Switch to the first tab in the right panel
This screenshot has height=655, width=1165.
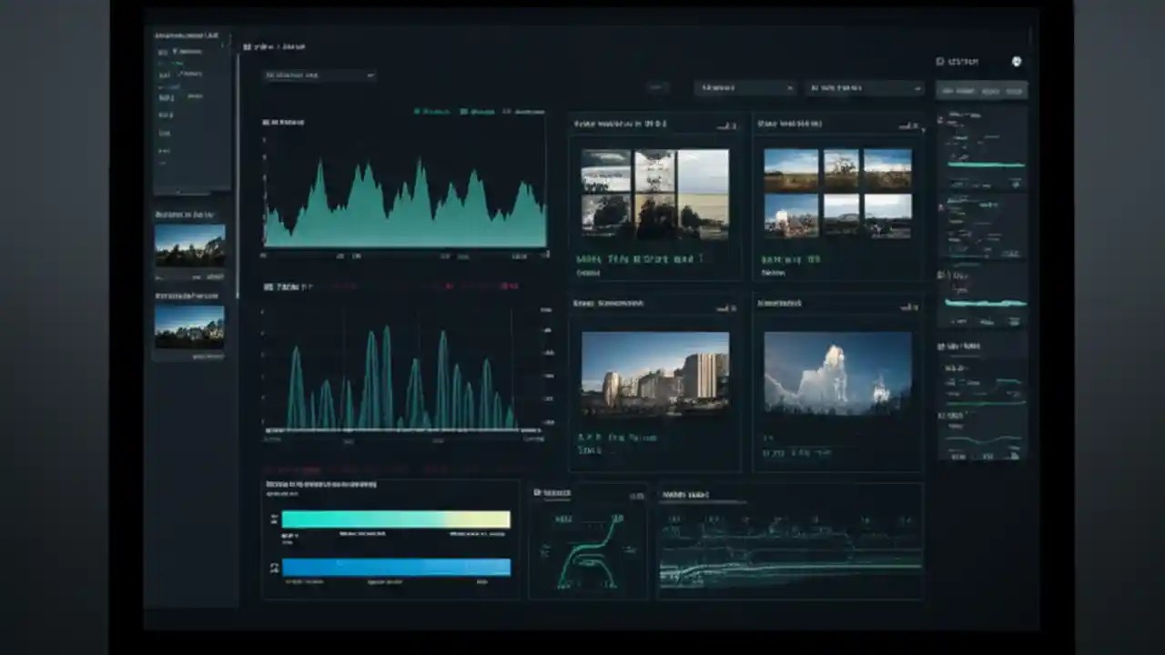956,91
